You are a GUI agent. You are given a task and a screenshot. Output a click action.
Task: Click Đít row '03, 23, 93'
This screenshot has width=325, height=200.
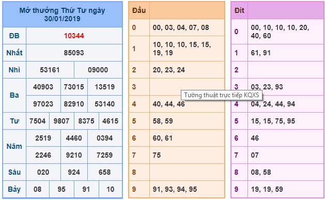[x=267, y=87]
